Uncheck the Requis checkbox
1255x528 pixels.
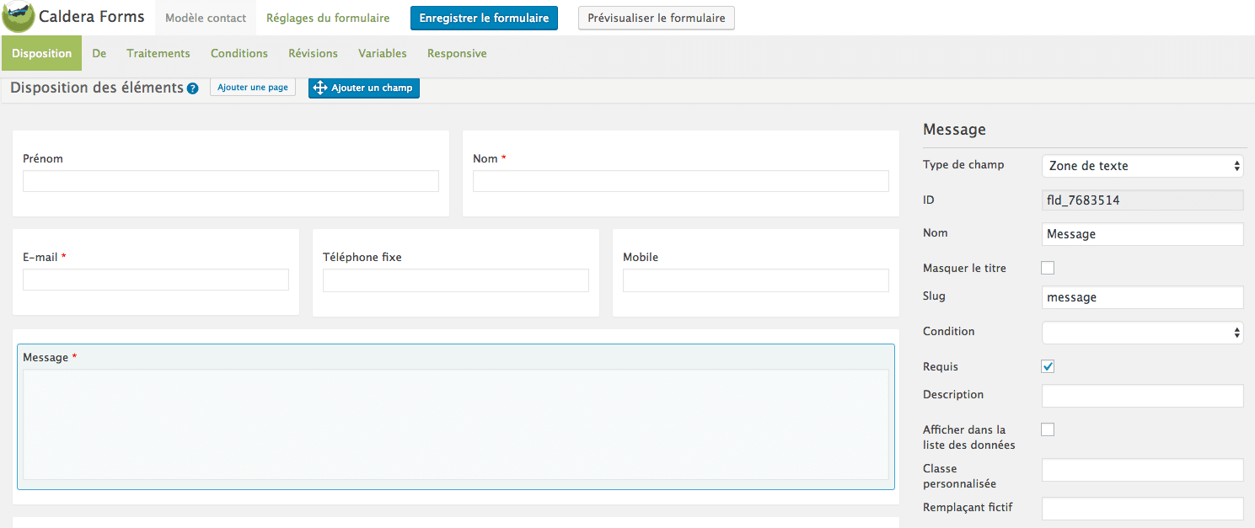(x=1048, y=366)
